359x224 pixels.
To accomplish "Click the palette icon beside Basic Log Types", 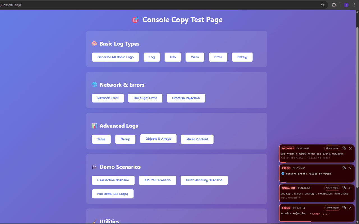I will pos(94,44).
